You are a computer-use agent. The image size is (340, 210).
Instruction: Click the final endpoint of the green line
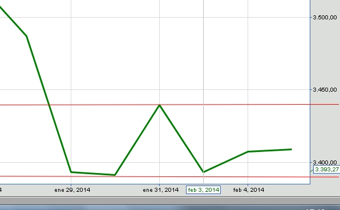tap(291, 149)
